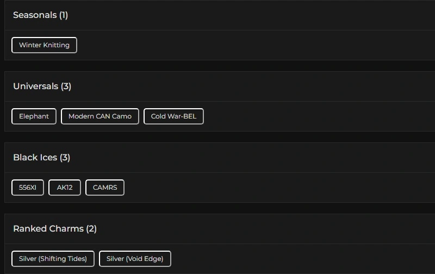
Task: Click empty space in Black Ices tag row
Action: [272, 188]
